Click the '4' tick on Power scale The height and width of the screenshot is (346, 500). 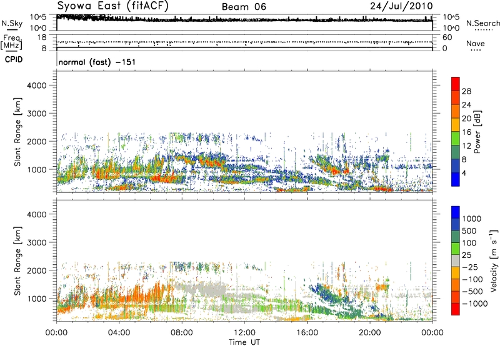(x=464, y=174)
